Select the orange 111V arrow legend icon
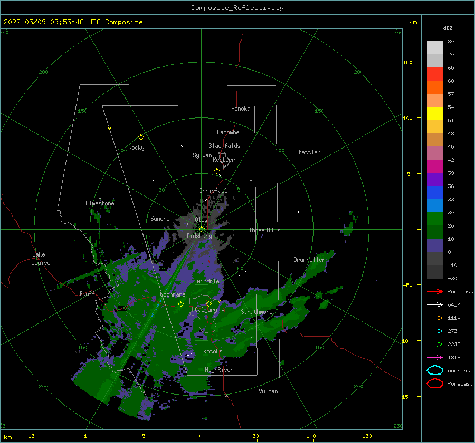 coord(435,318)
